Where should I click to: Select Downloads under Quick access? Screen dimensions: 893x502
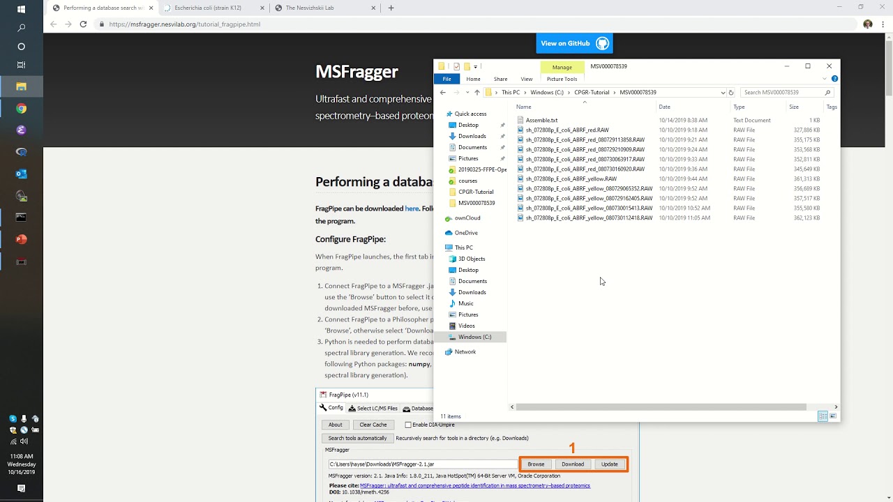point(472,136)
